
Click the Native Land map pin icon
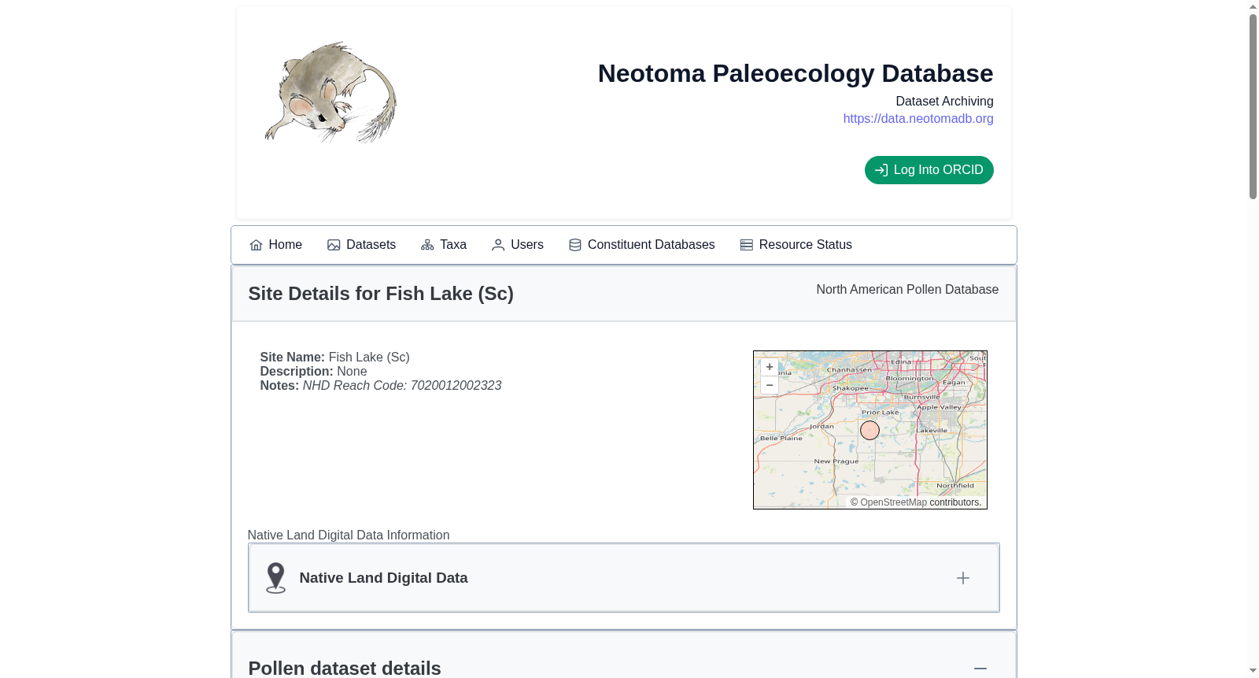(275, 578)
